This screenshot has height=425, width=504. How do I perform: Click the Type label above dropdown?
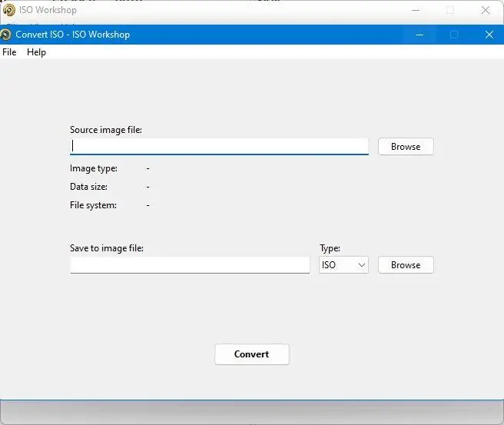330,248
